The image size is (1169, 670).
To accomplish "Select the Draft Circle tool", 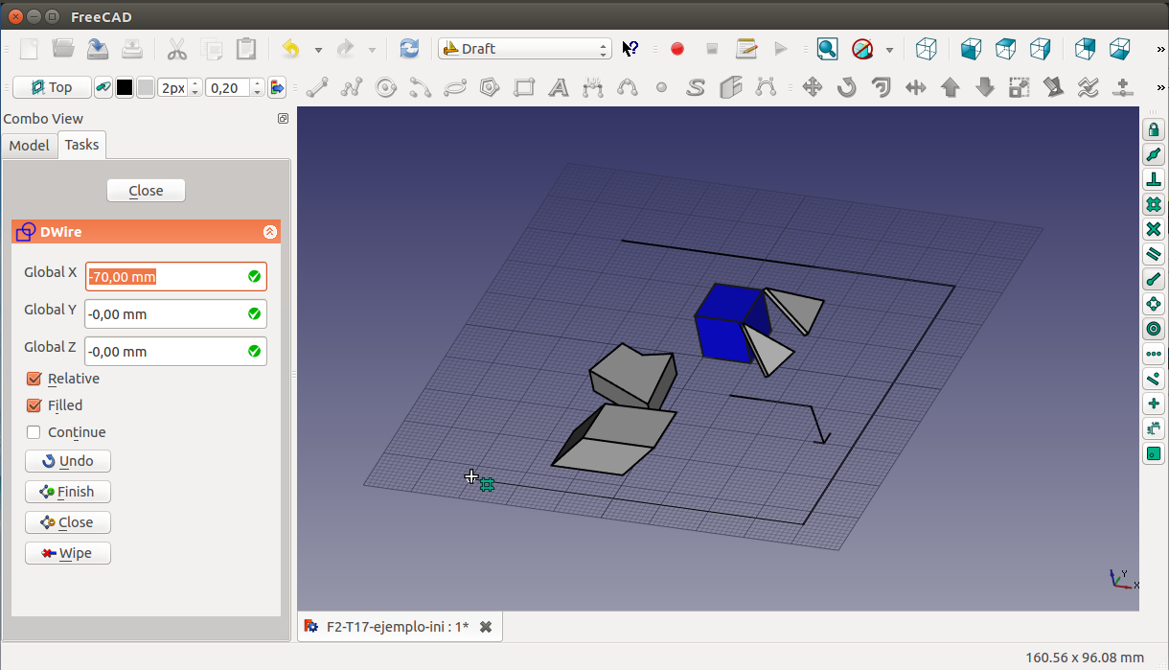I will click(386, 88).
